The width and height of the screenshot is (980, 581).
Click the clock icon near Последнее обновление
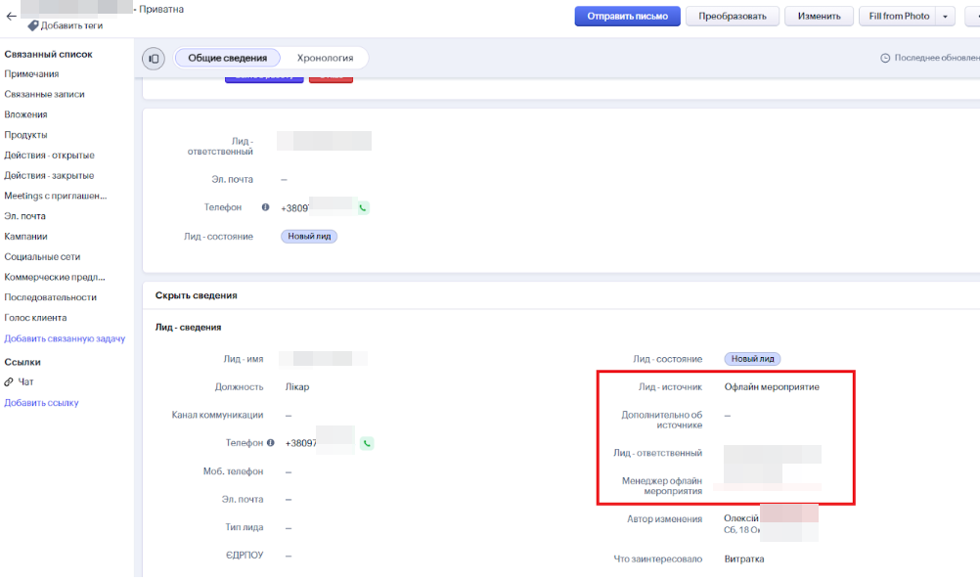885,59
